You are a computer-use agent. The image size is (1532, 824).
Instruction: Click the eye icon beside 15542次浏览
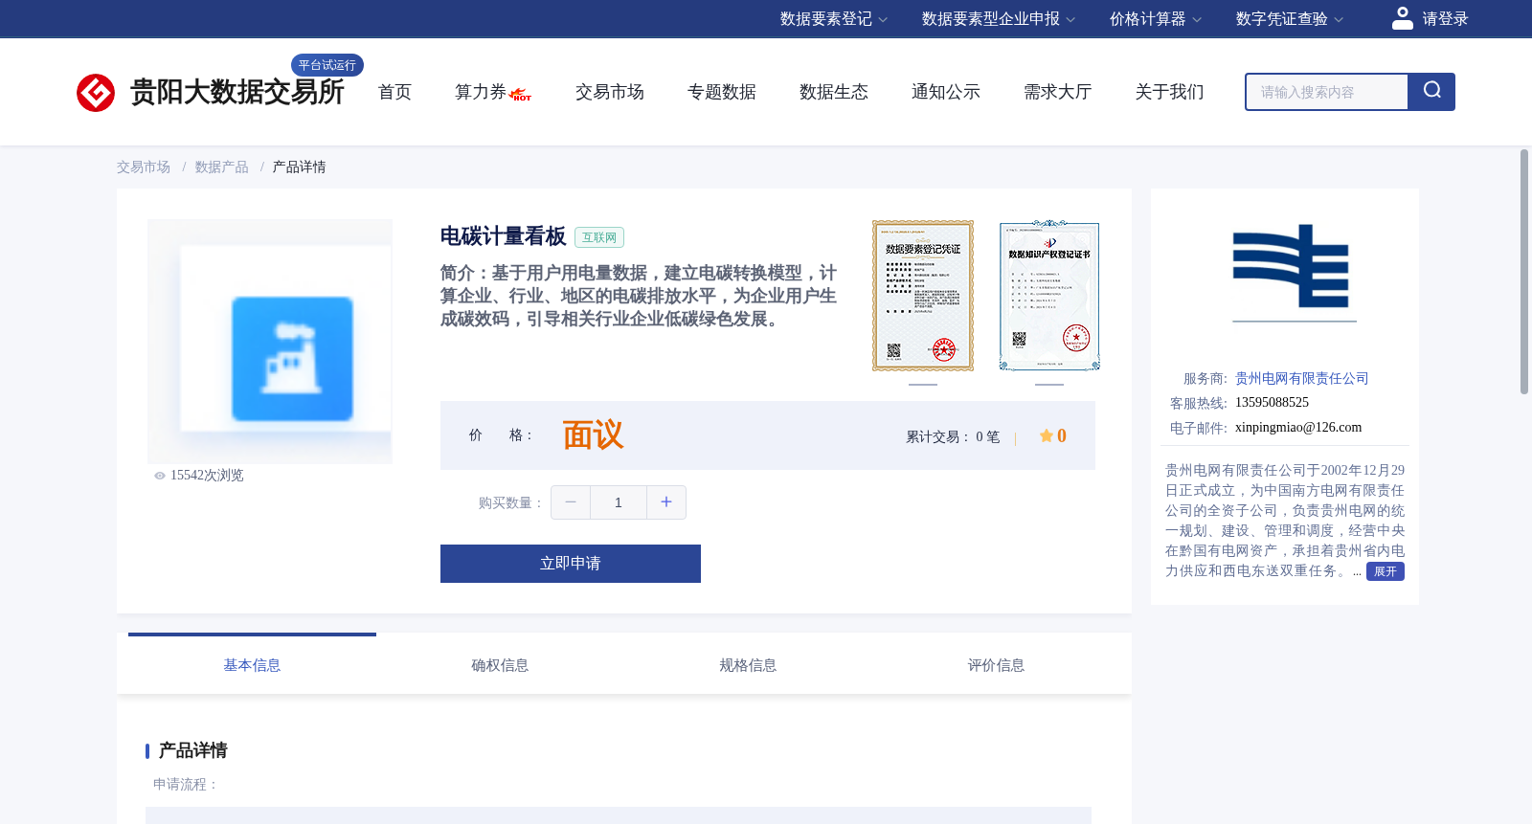click(x=160, y=476)
